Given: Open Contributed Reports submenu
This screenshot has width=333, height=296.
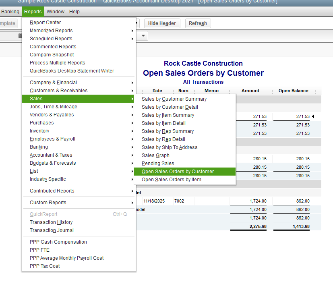Looking at the screenshot, I should pyautogui.click(x=79, y=191).
